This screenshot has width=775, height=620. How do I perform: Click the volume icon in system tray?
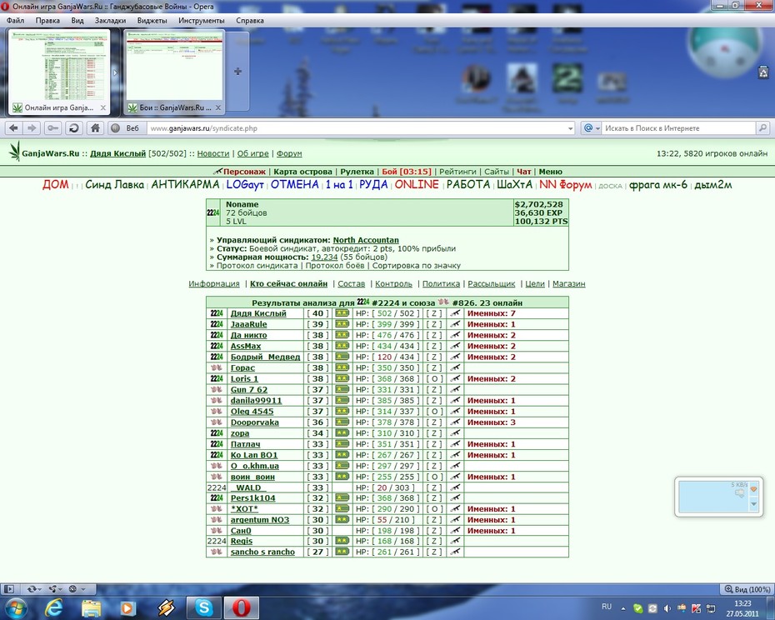coord(667,608)
